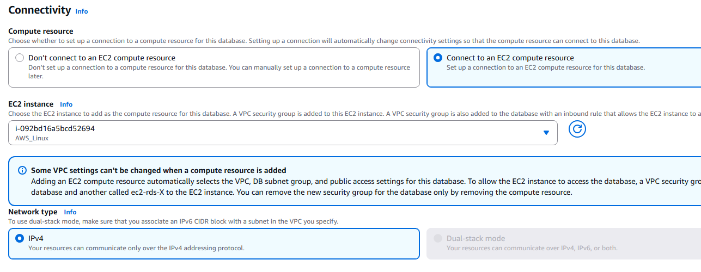Viewport: 701px width, 272px height.
Task: Choose the IPv4 network type radio
Action: coord(20,238)
